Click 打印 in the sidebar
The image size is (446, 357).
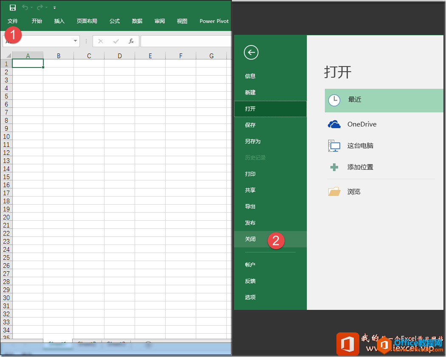tap(250, 174)
